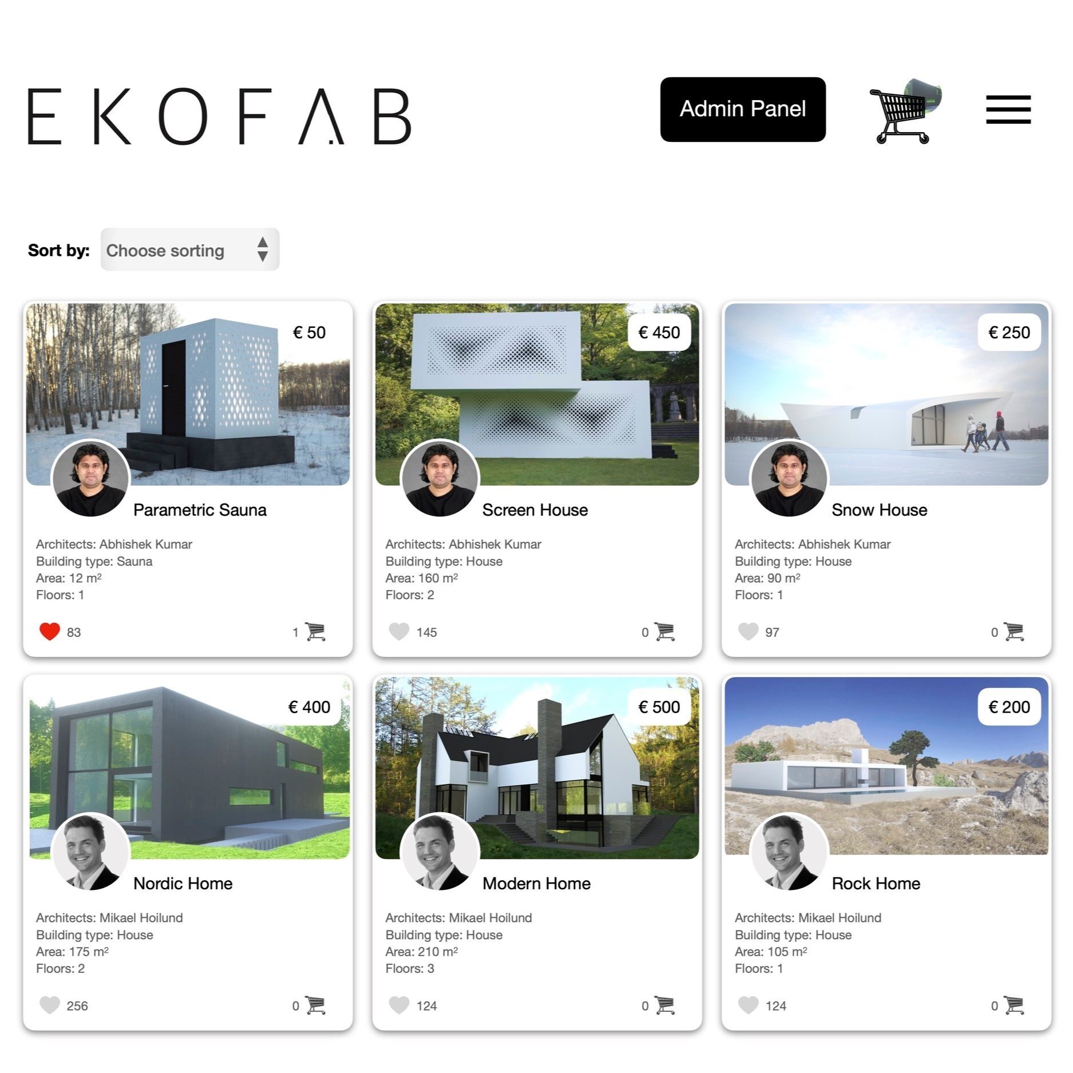Add Modern Home to the cart
Viewport: 1073px width, 1073px height.
664,1005
